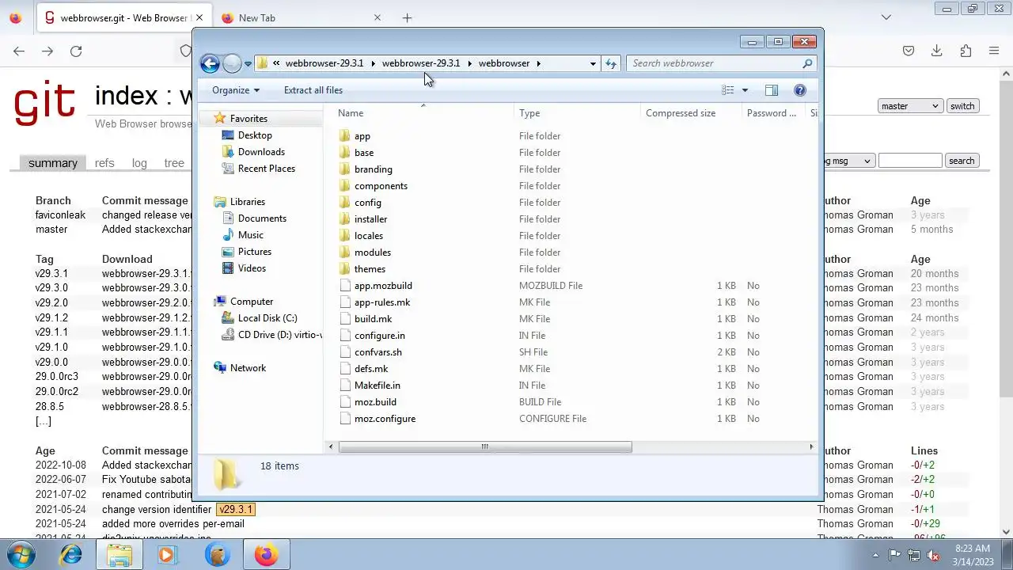1013x570 pixels.
Task: Open Recent Places in navigation pane
Action: pyautogui.click(x=267, y=169)
